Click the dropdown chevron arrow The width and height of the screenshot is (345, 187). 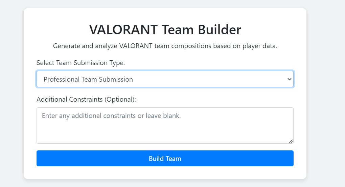point(289,79)
